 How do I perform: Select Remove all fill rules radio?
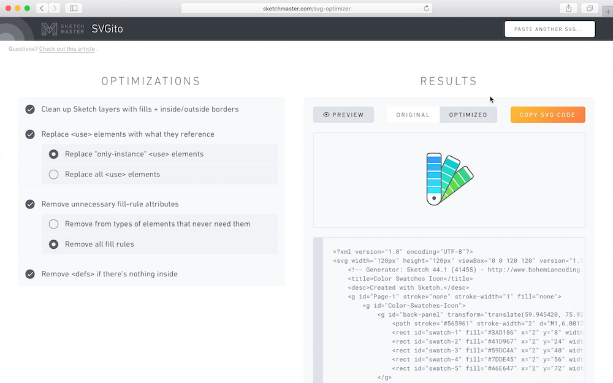(53, 245)
